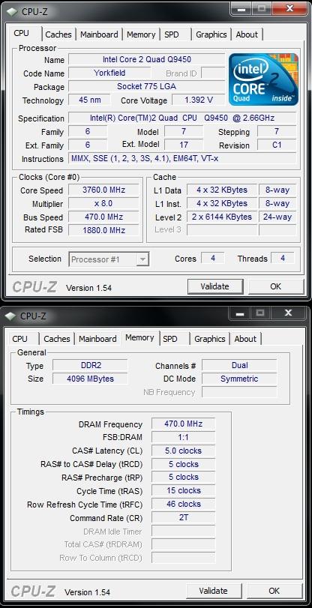312x608 pixels.
Task: Switch to CPU tab in bottom window
Action: [x=20, y=339]
